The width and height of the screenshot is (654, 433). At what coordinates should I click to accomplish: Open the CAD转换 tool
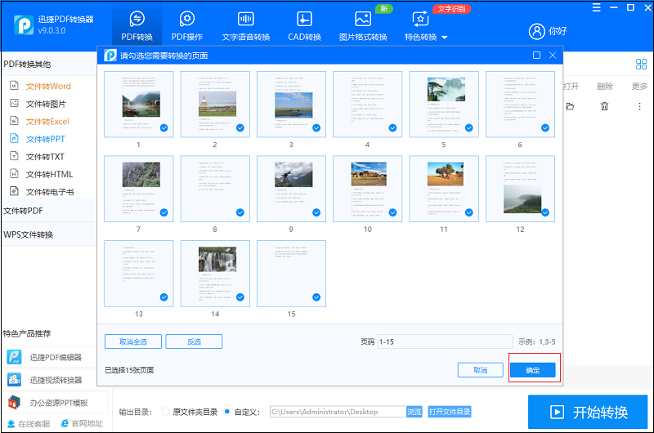[x=304, y=26]
